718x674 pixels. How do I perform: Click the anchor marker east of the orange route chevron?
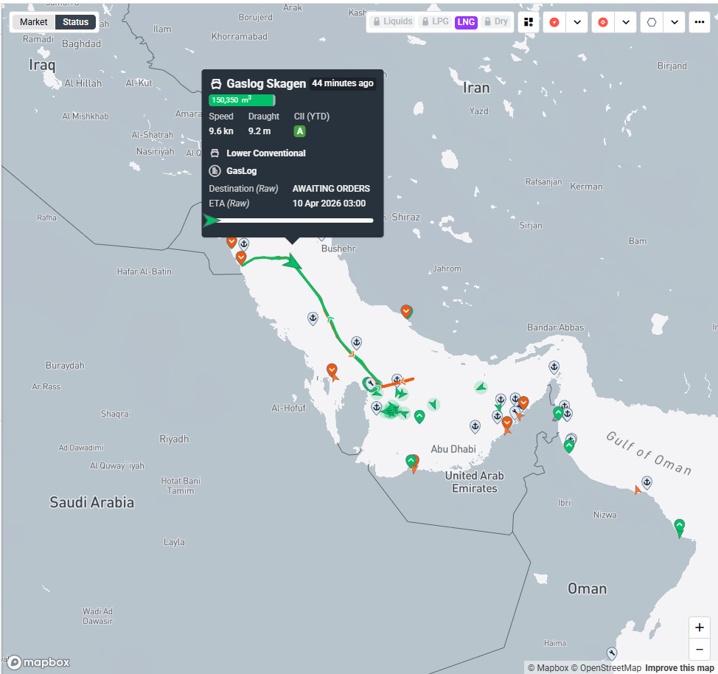pos(356,342)
